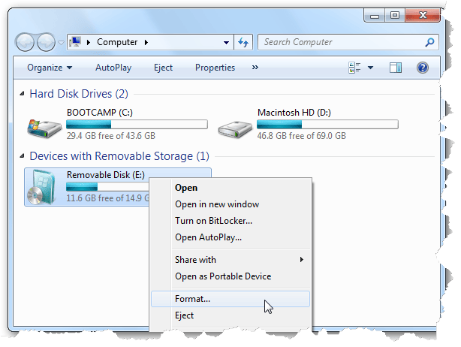Open Help with the question mark icon

pyautogui.click(x=422, y=68)
